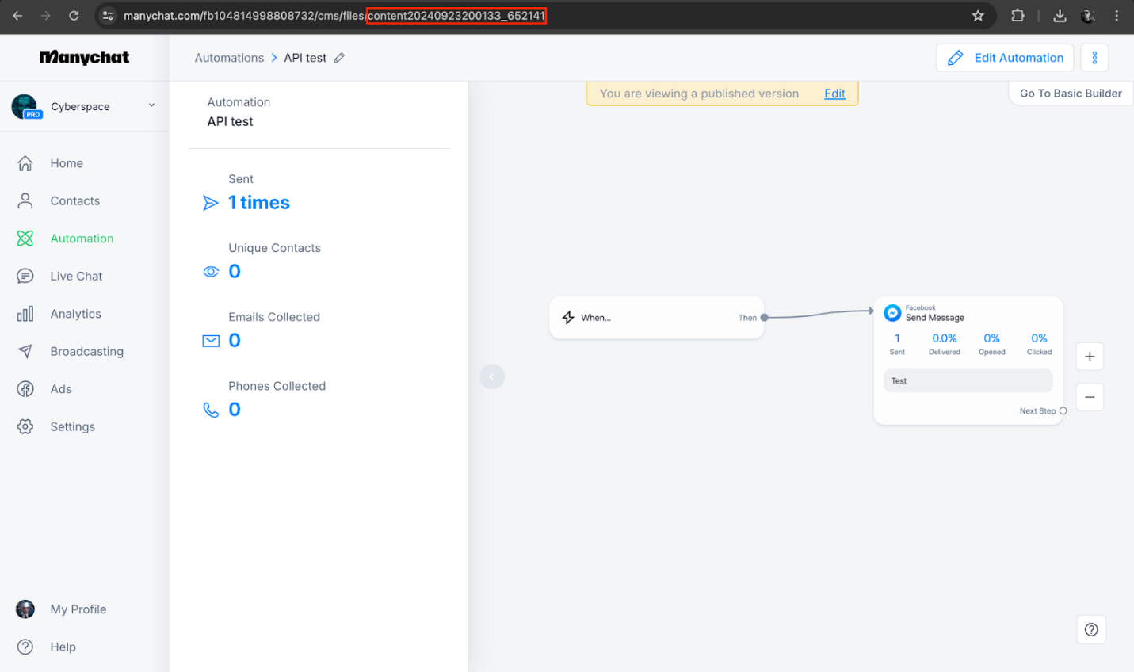
Task: Click the Edit link in published banner
Action: [x=834, y=94]
